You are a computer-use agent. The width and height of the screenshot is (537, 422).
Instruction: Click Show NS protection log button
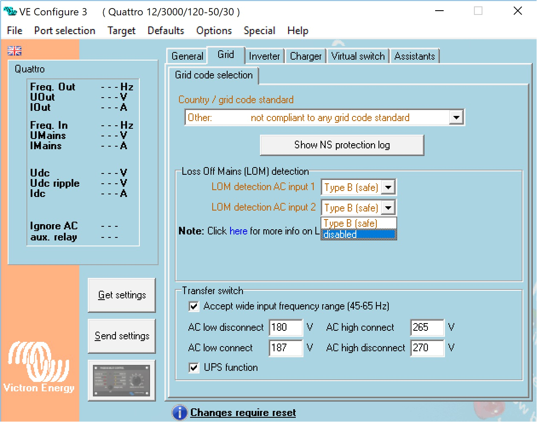pyautogui.click(x=341, y=145)
